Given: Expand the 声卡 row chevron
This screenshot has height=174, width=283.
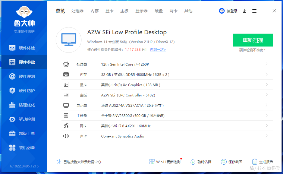Looking at the screenshot, I should point(266,136).
